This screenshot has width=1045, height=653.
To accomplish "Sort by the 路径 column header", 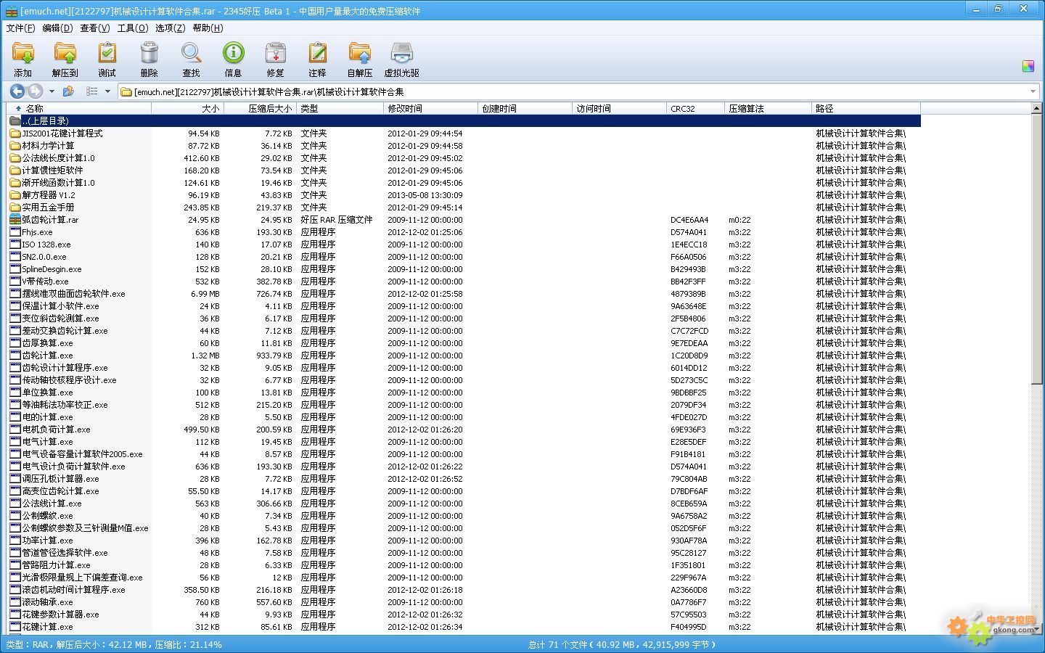I will pyautogui.click(x=866, y=108).
